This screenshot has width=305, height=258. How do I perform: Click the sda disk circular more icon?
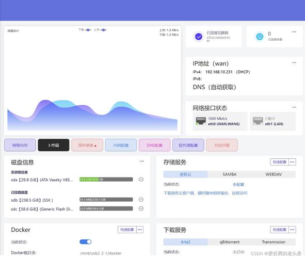141,179
